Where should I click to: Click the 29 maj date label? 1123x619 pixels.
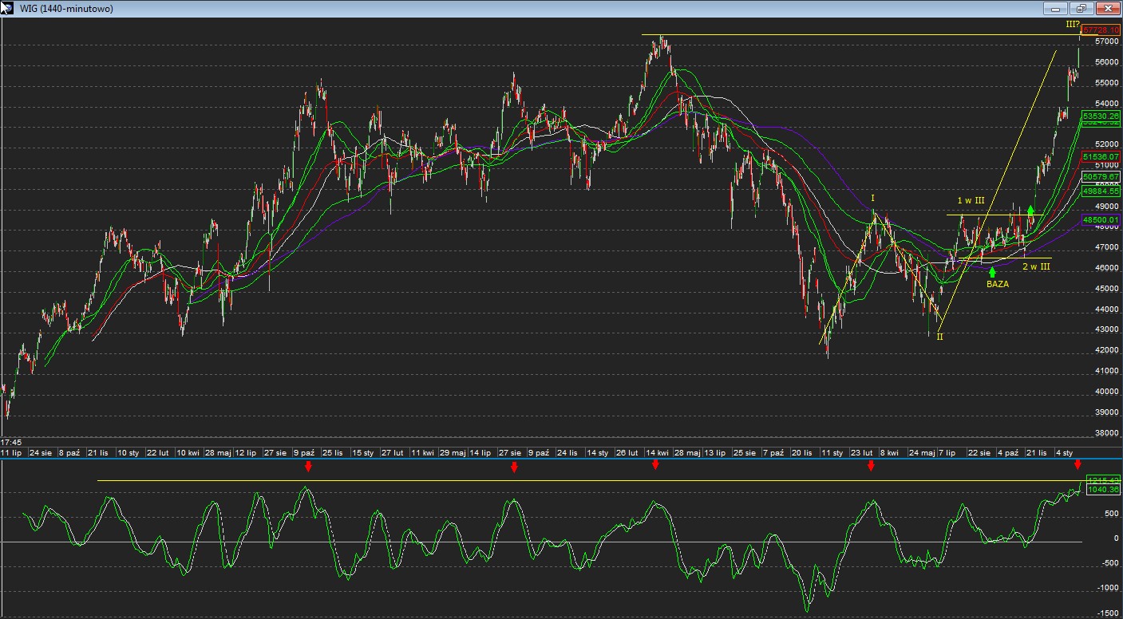452,452
